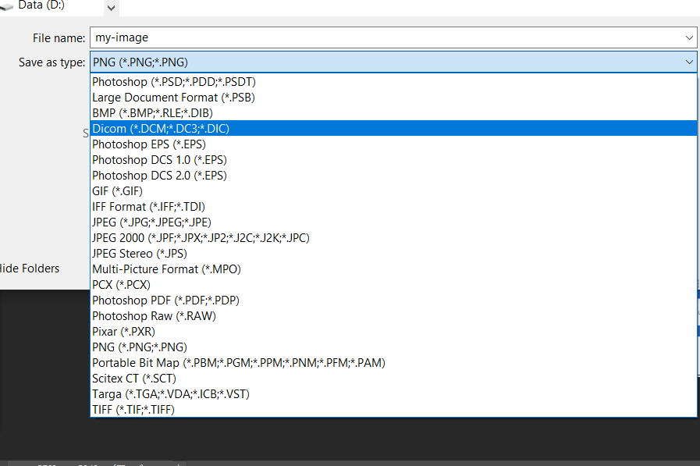Choose the Portable Bit Map format
This screenshot has width=700, height=466.
click(239, 362)
